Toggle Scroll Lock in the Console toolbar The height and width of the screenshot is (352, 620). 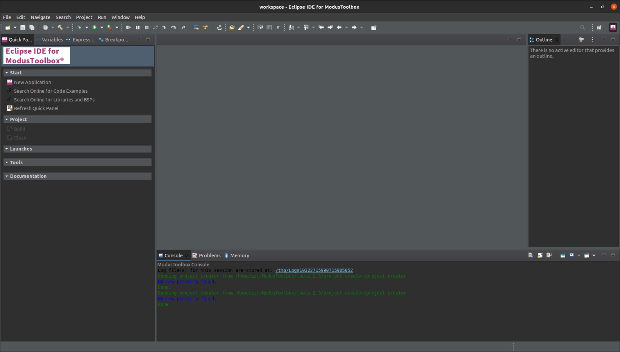pos(540,255)
